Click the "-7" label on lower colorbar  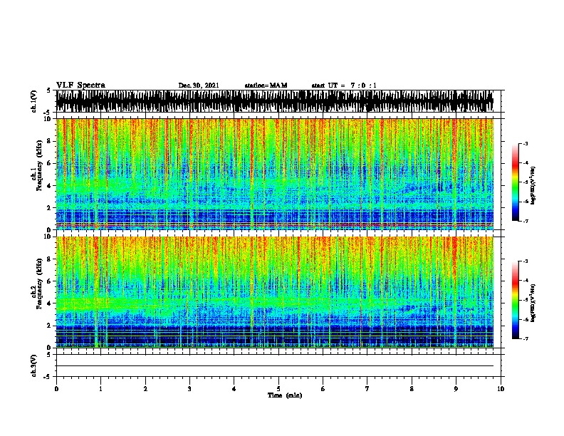pos(526,339)
